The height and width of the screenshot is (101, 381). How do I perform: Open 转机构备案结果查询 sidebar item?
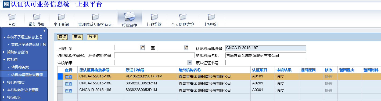point(27,74)
